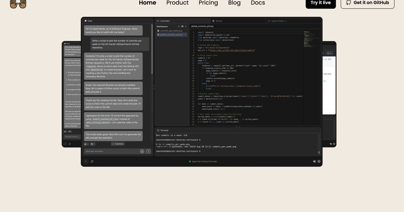Pause the agent with the pause button
This screenshot has height=212, width=404.
tap(86, 162)
